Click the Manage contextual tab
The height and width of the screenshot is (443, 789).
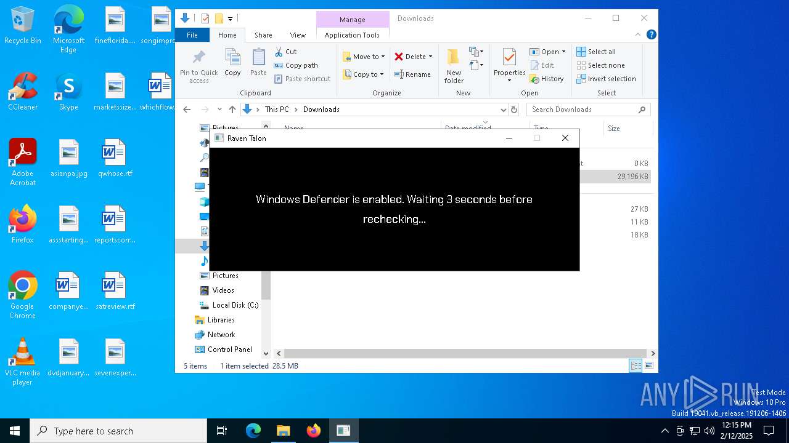tap(353, 20)
